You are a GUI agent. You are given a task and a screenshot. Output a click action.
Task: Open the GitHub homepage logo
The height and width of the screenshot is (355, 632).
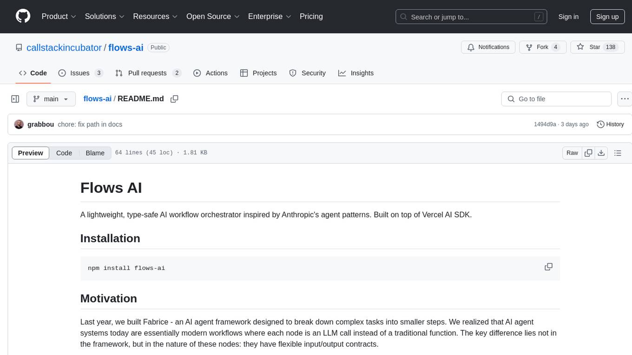pyautogui.click(x=23, y=16)
